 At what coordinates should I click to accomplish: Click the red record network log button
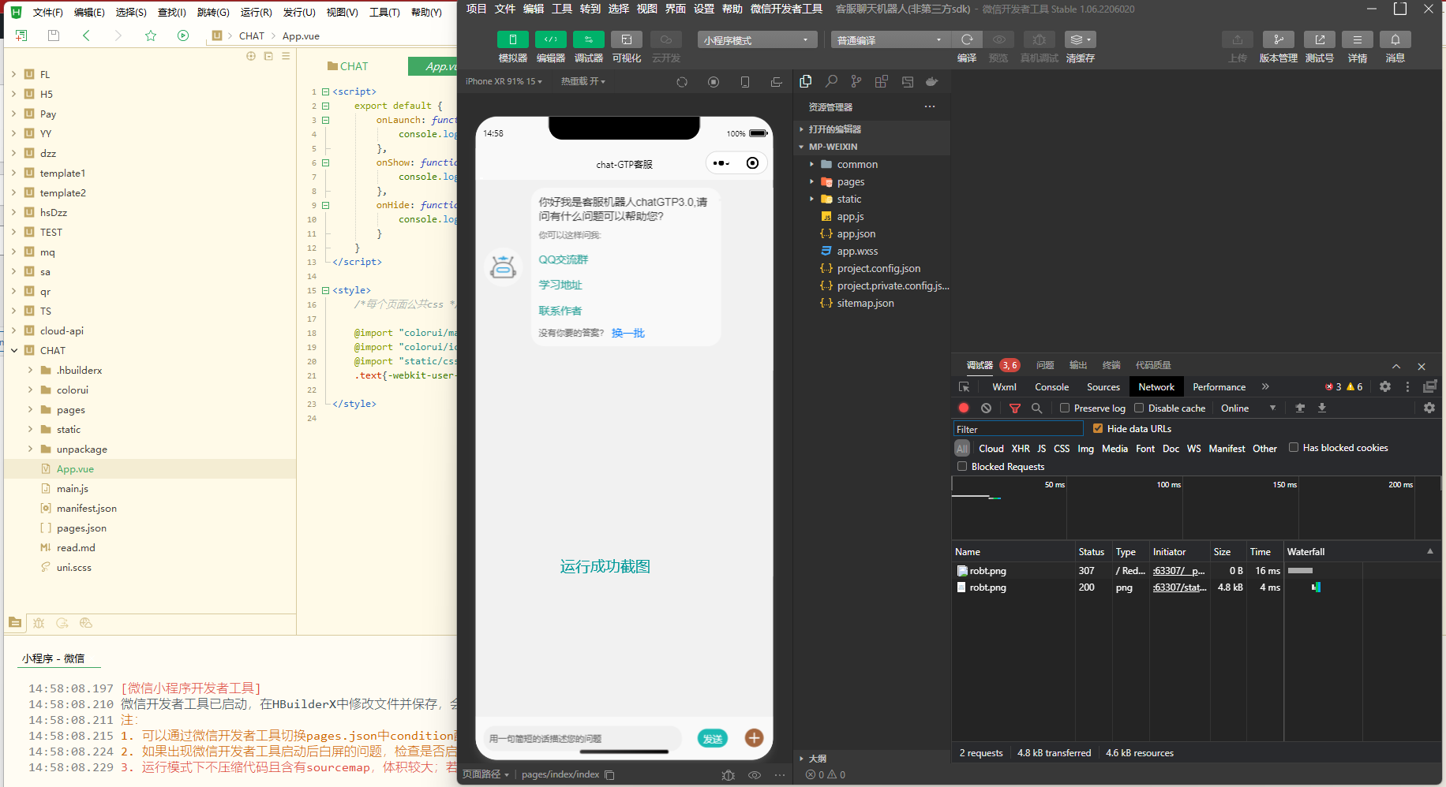(x=964, y=408)
